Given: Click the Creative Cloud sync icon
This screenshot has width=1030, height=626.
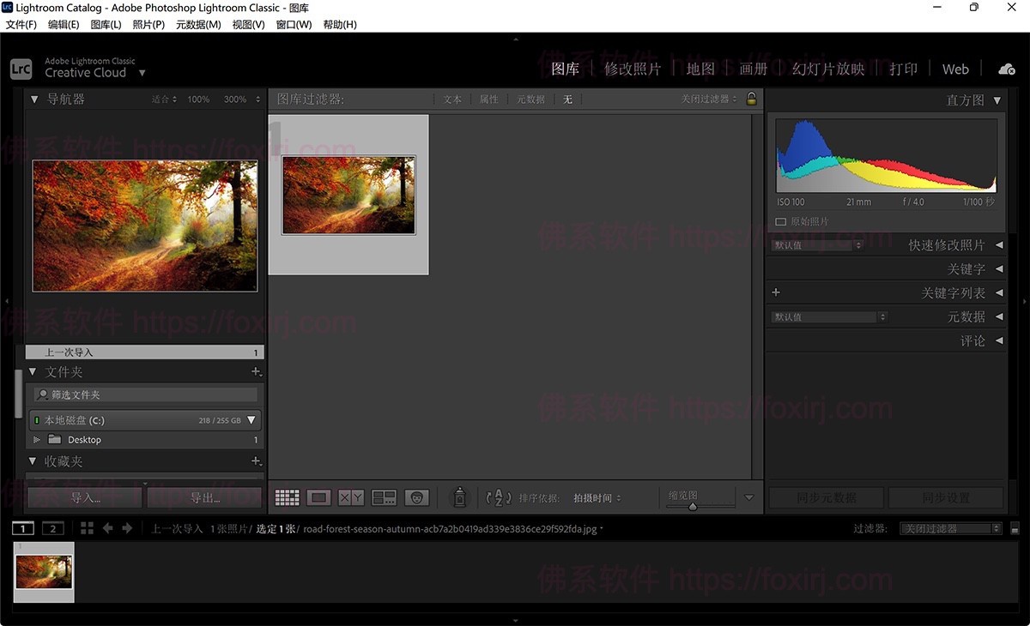Looking at the screenshot, I should pos(1006,69).
